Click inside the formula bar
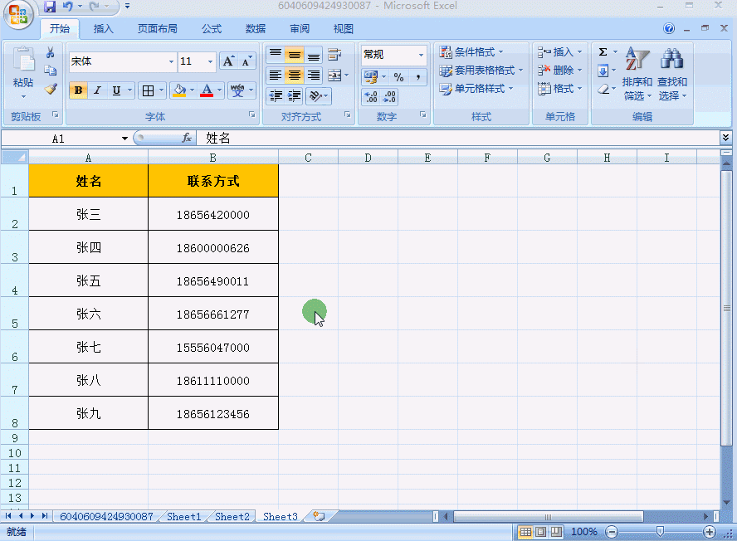Image resolution: width=737 pixels, height=541 pixels. (332, 139)
